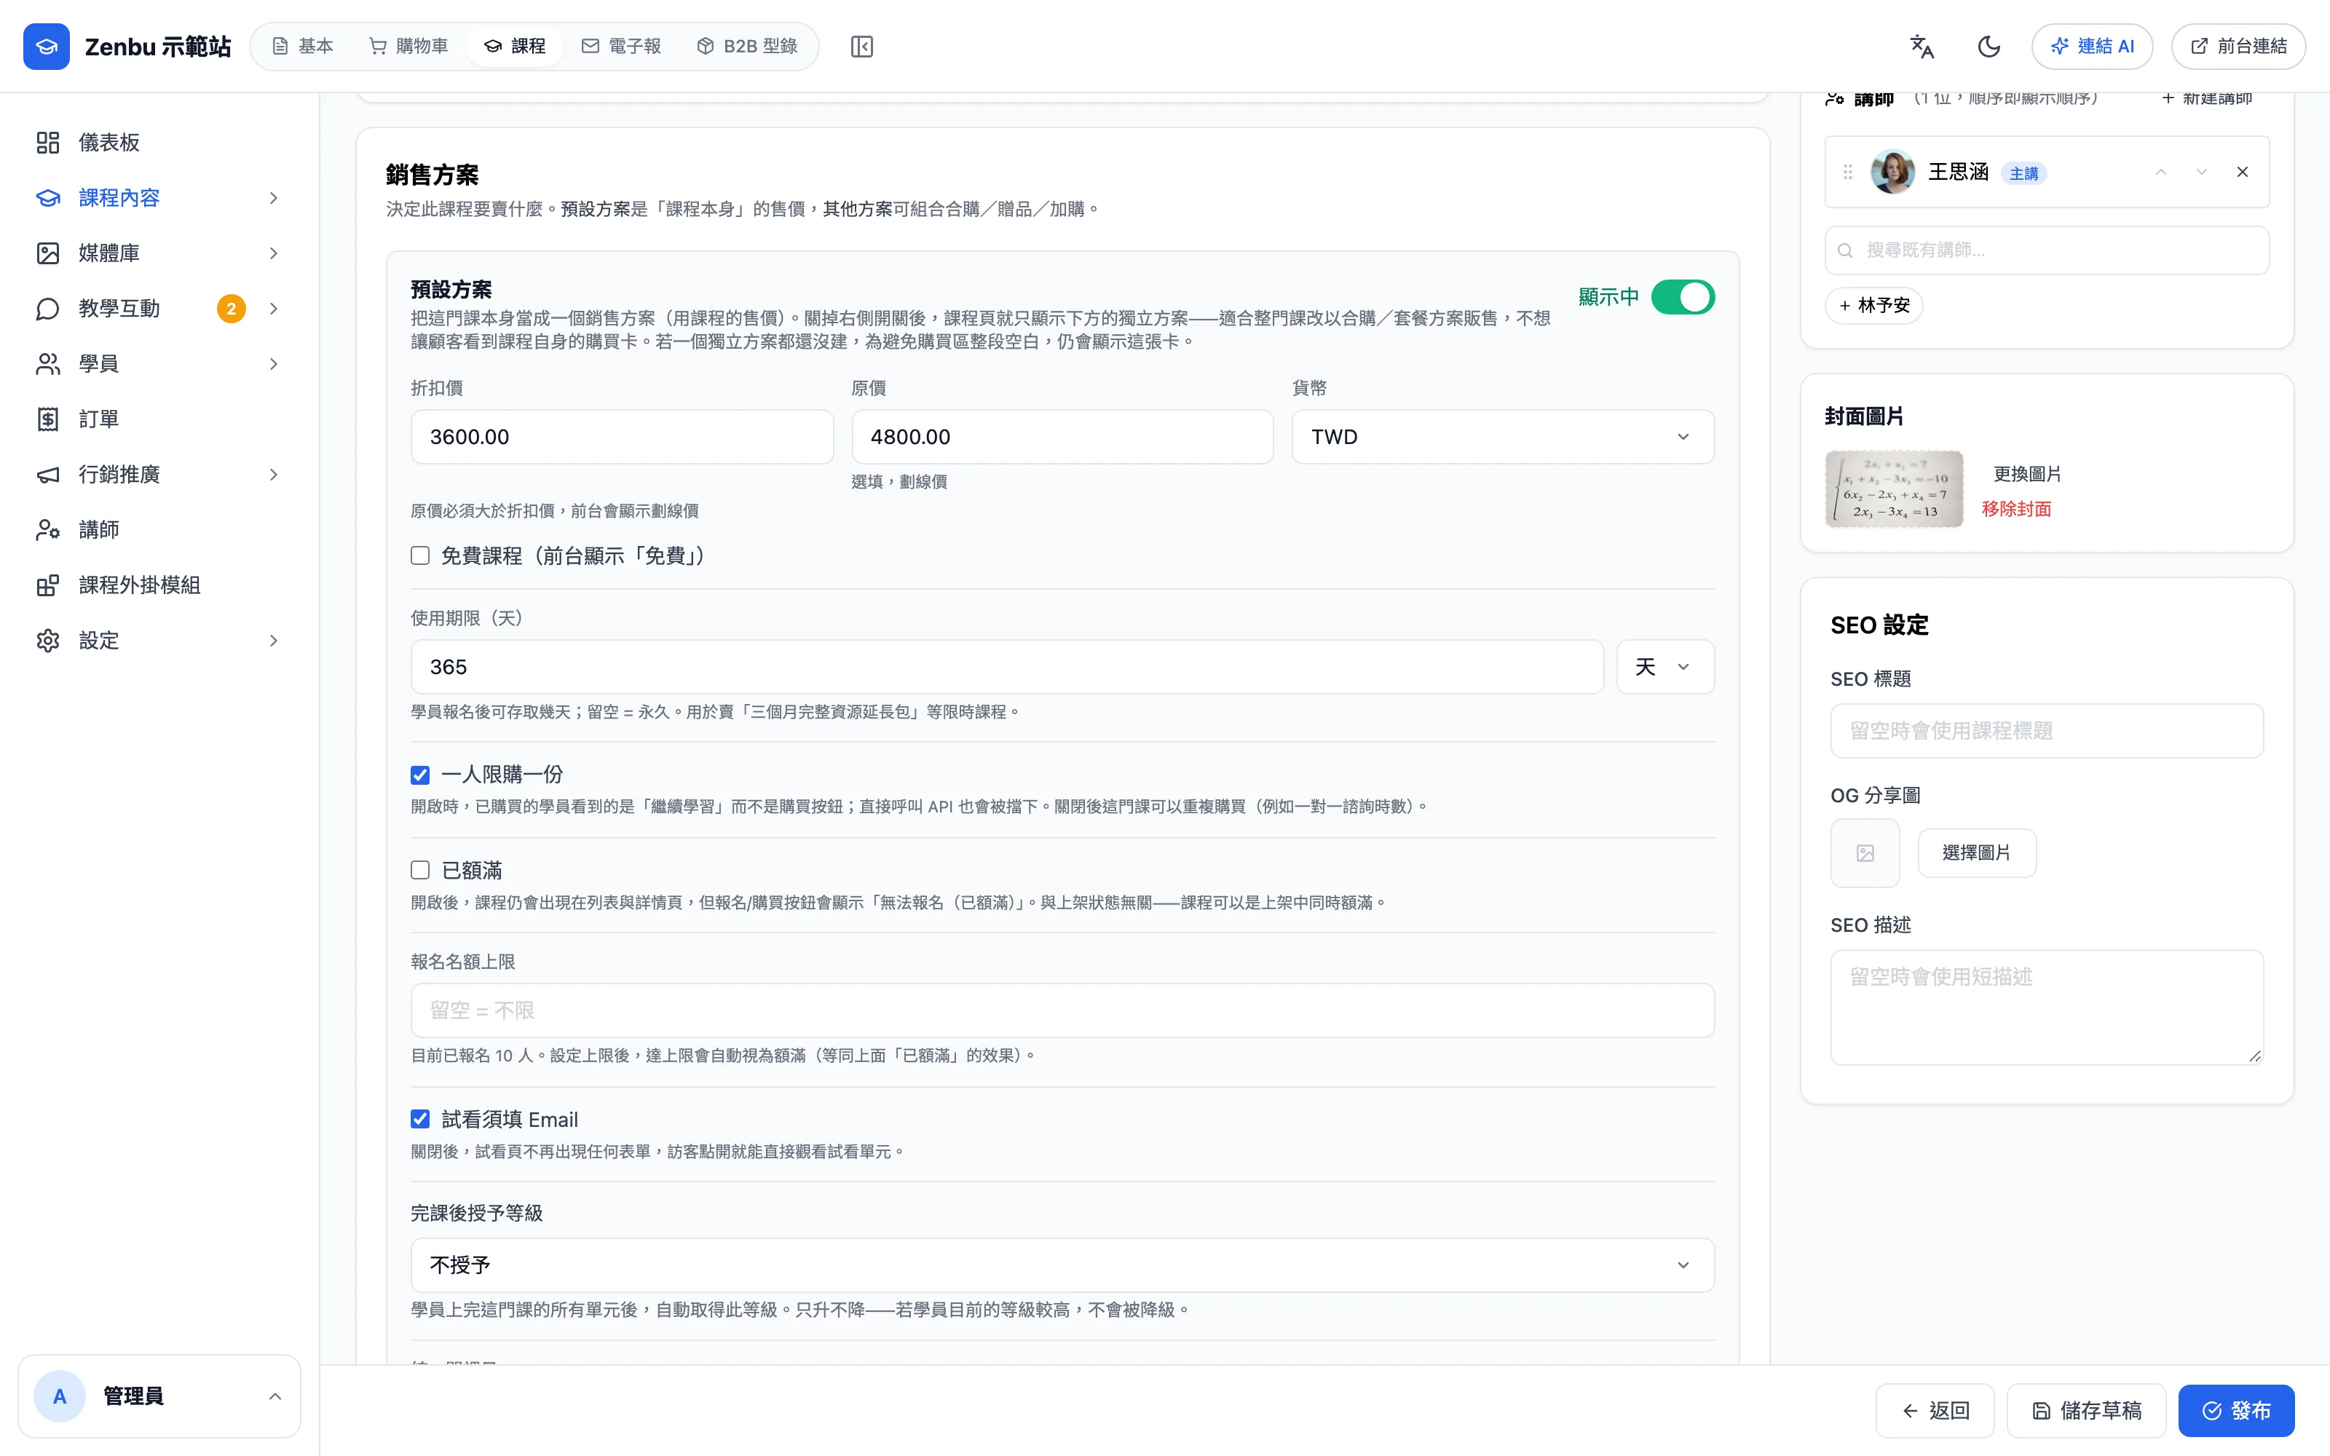Click 新建講師 link

2207,98
